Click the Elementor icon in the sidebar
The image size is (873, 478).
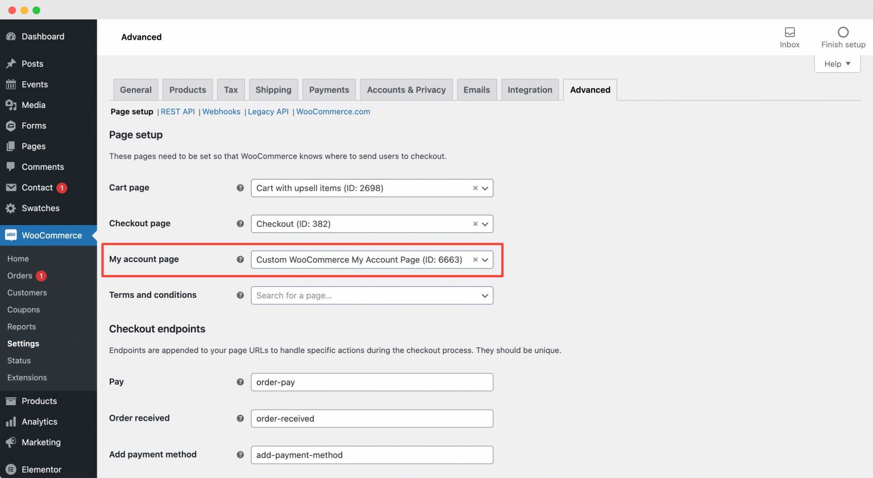point(12,469)
